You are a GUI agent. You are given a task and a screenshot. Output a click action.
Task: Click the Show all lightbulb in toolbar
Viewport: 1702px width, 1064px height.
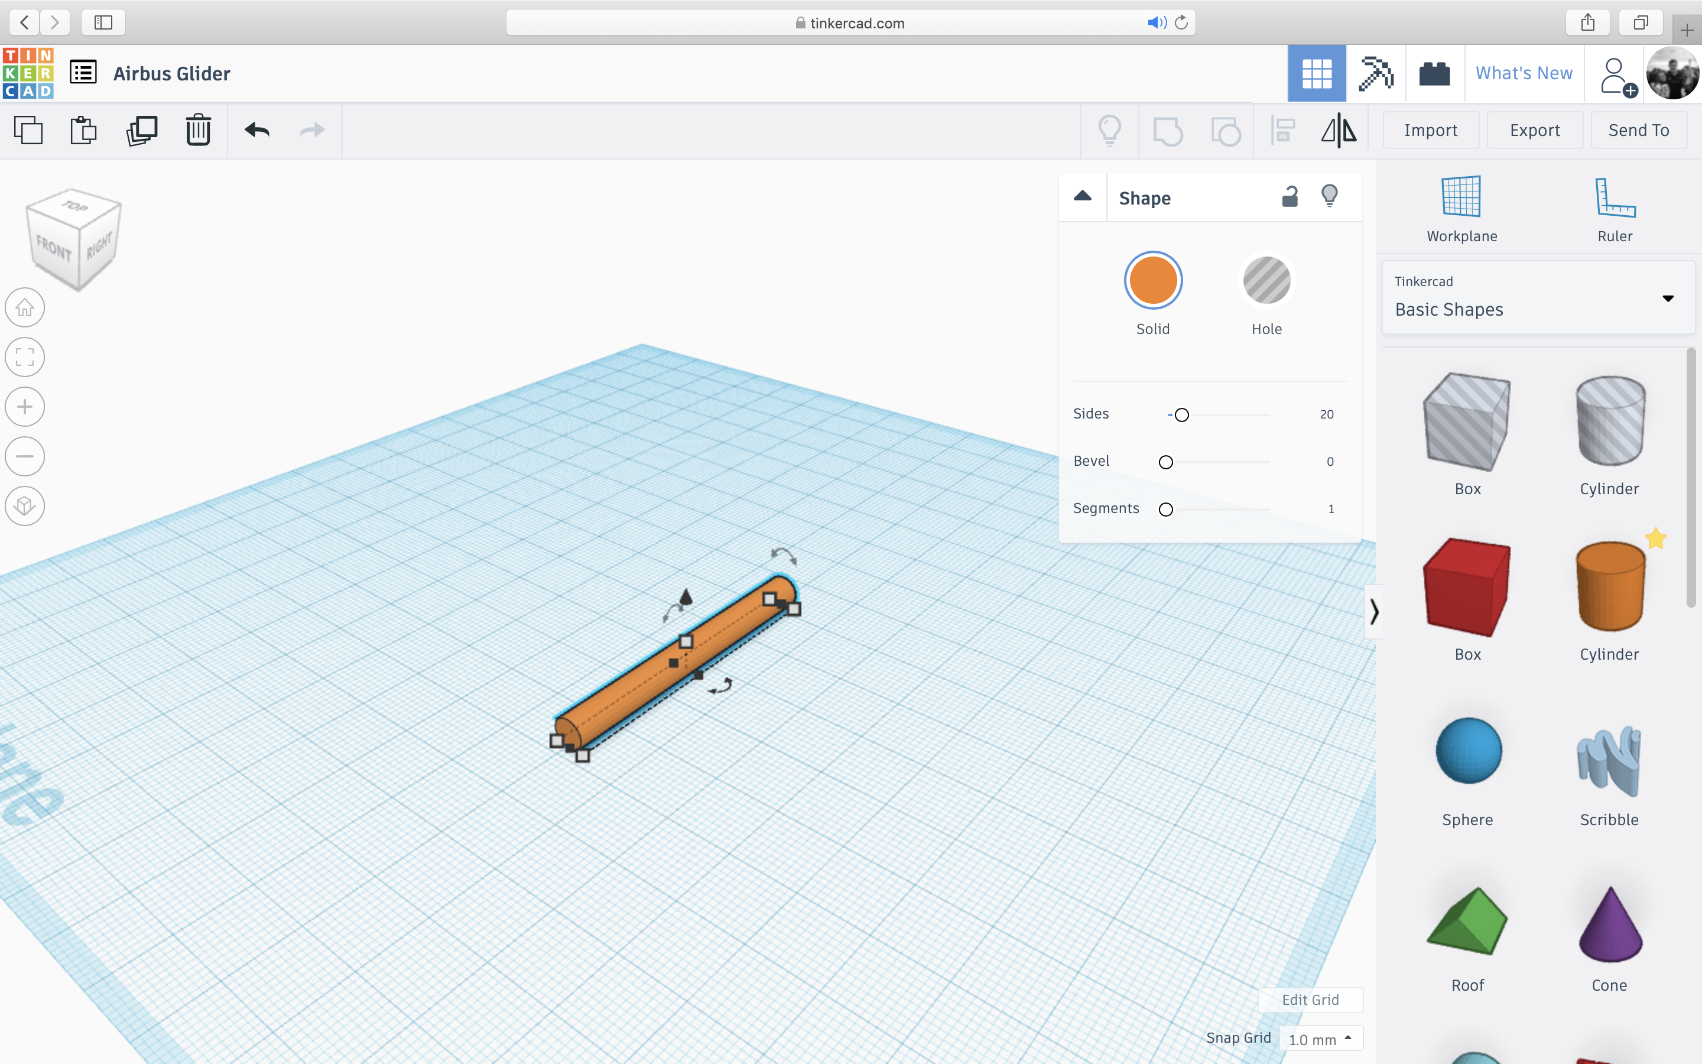coord(1110,131)
